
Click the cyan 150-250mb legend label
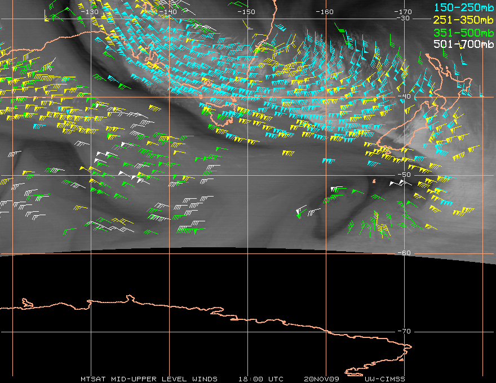[464, 7]
